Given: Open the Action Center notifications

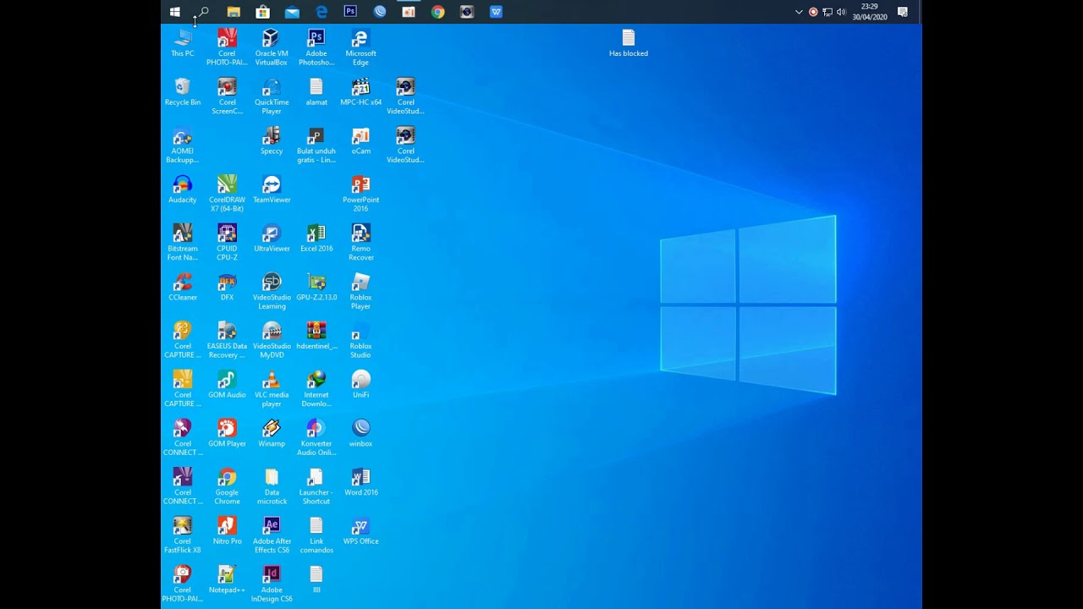Looking at the screenshot, I should [903, 12].
